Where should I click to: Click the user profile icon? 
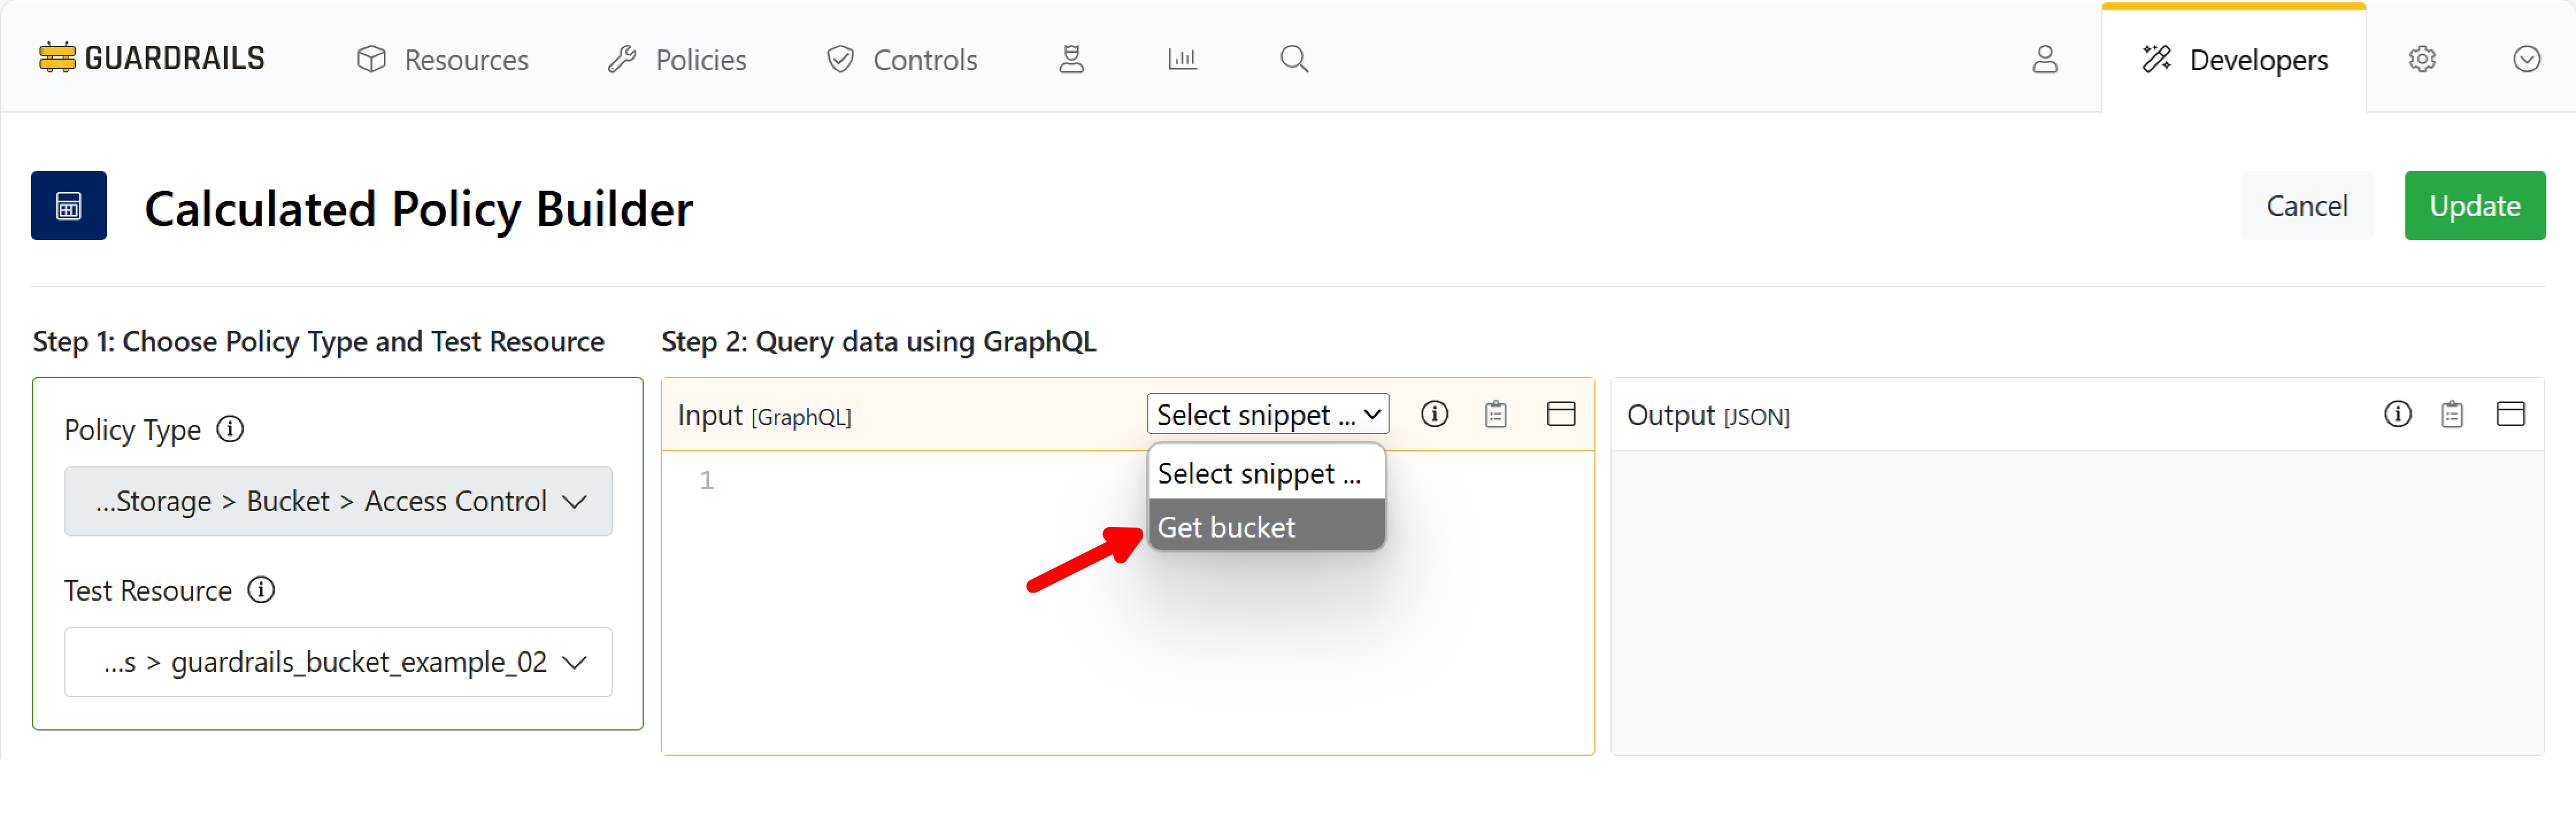[2044, 59]
